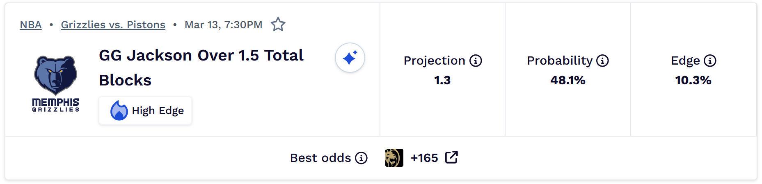Toggle the favorite star icon
The image size is (762, 184).
(278, 25)
